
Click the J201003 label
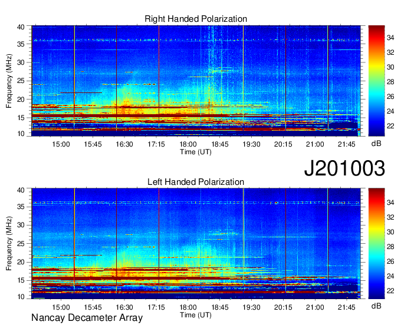point(344,168)
